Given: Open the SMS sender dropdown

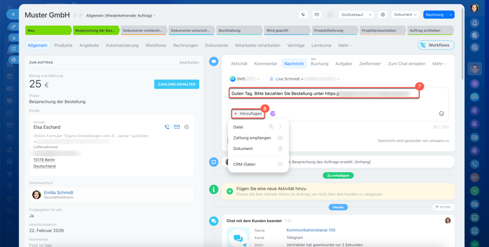Looking at the screenshot, I should (x=245, y=79).
